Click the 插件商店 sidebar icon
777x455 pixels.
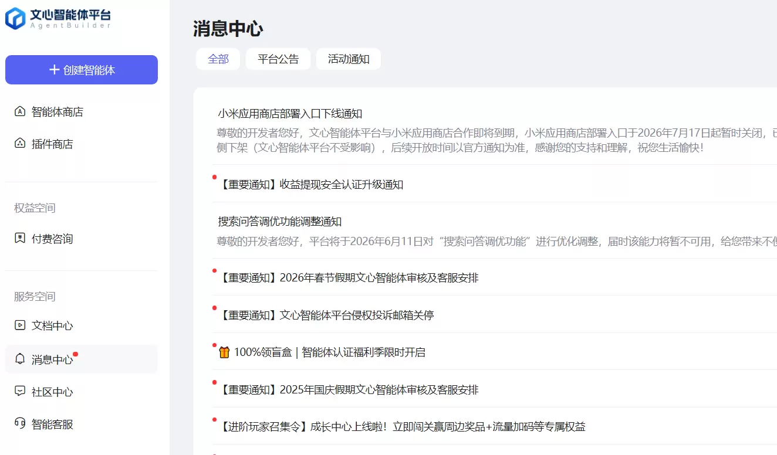20,144
